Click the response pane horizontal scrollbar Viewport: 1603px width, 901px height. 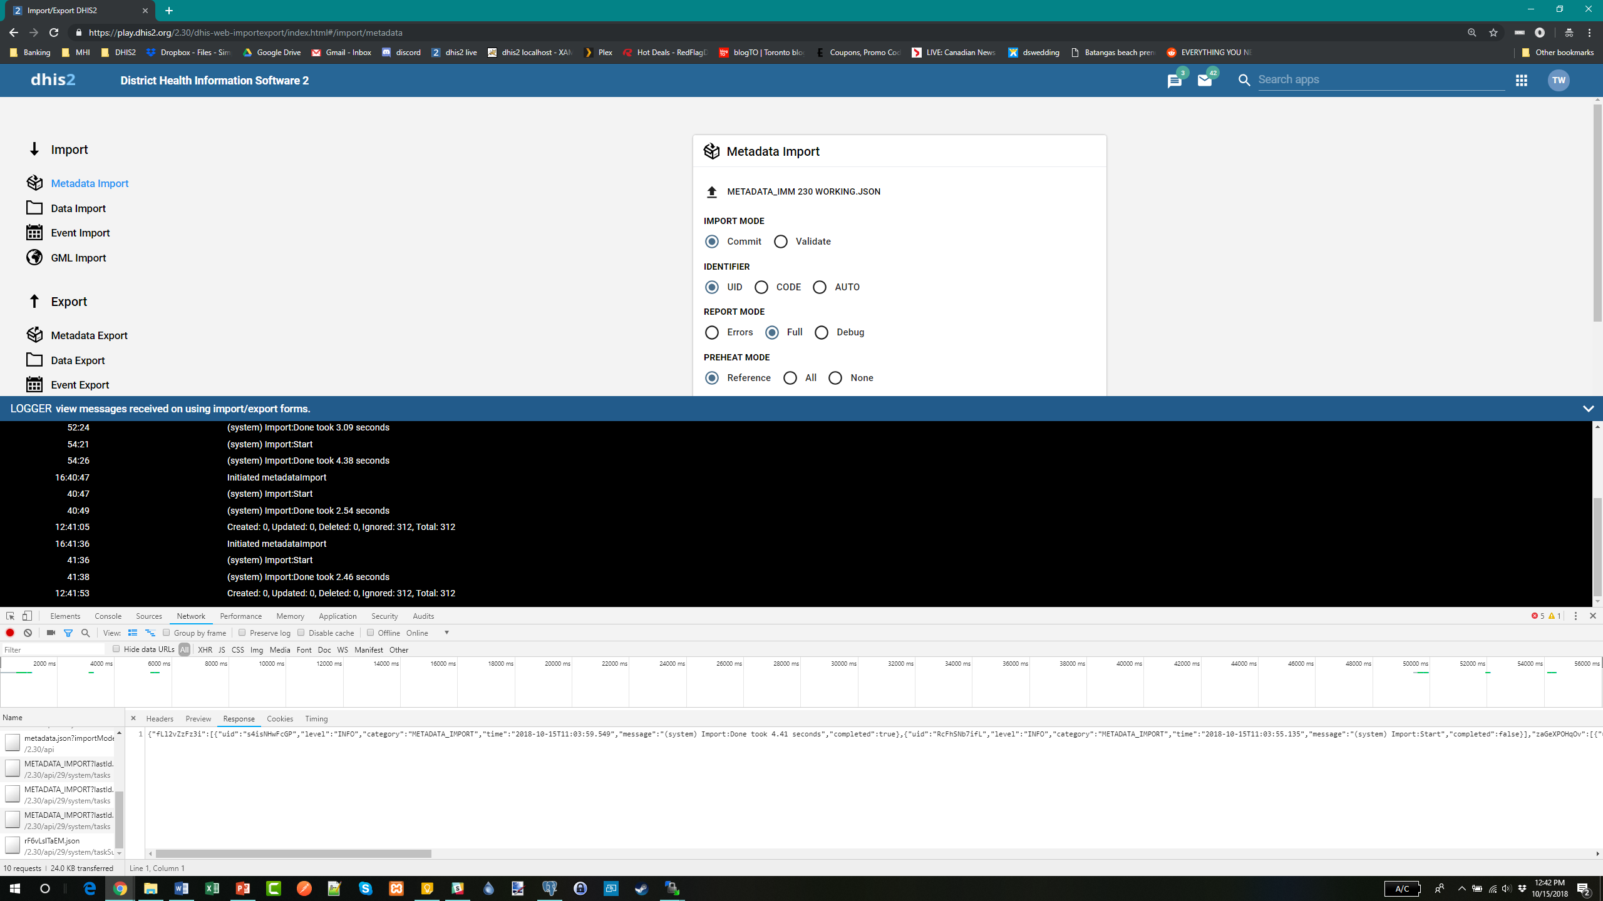[293, 853]
